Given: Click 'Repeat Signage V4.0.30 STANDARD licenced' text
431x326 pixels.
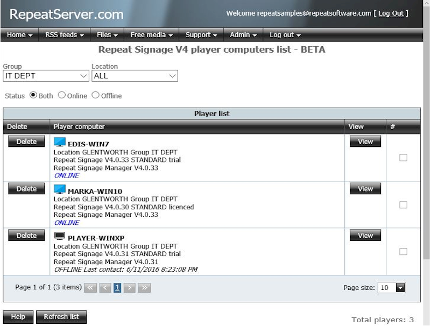Looking at the screenshot, I should point(124,207).
